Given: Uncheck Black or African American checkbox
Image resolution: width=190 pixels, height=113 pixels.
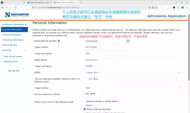Looking at the screenshot, I should pos(84,109).
